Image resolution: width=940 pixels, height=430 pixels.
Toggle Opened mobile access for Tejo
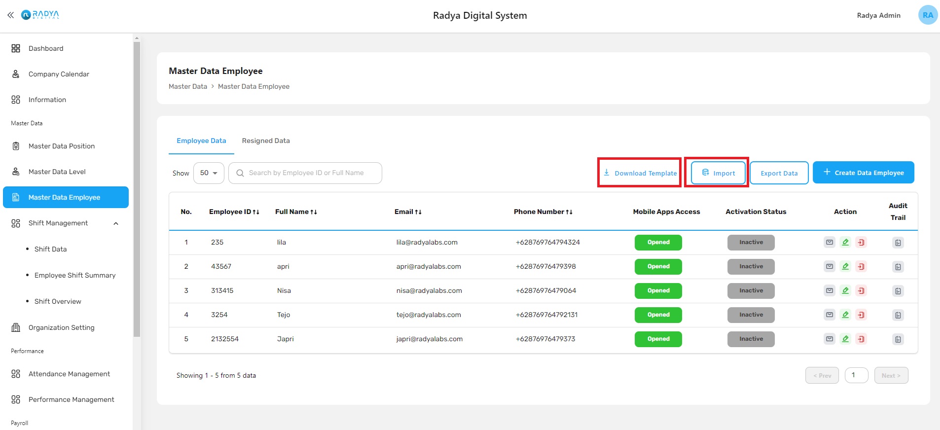658,315
